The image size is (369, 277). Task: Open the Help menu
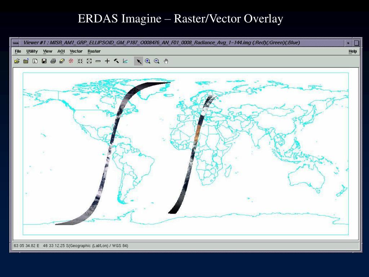352,51
